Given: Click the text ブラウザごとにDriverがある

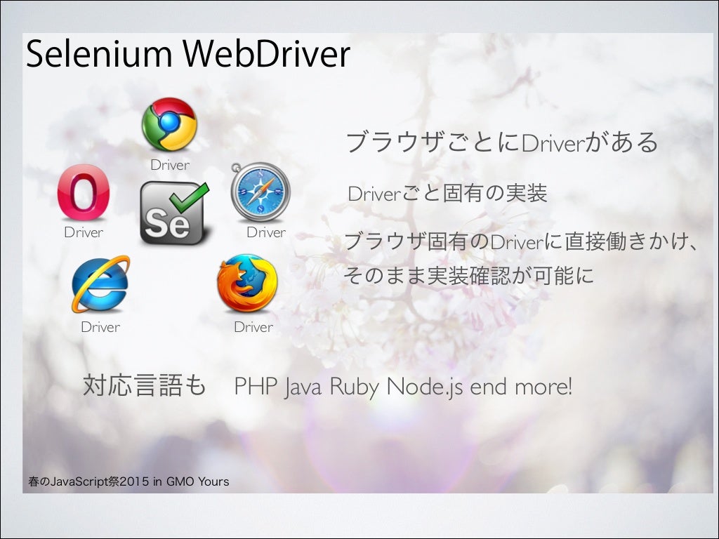Looking at the screenshot, I should pos(502,142).
